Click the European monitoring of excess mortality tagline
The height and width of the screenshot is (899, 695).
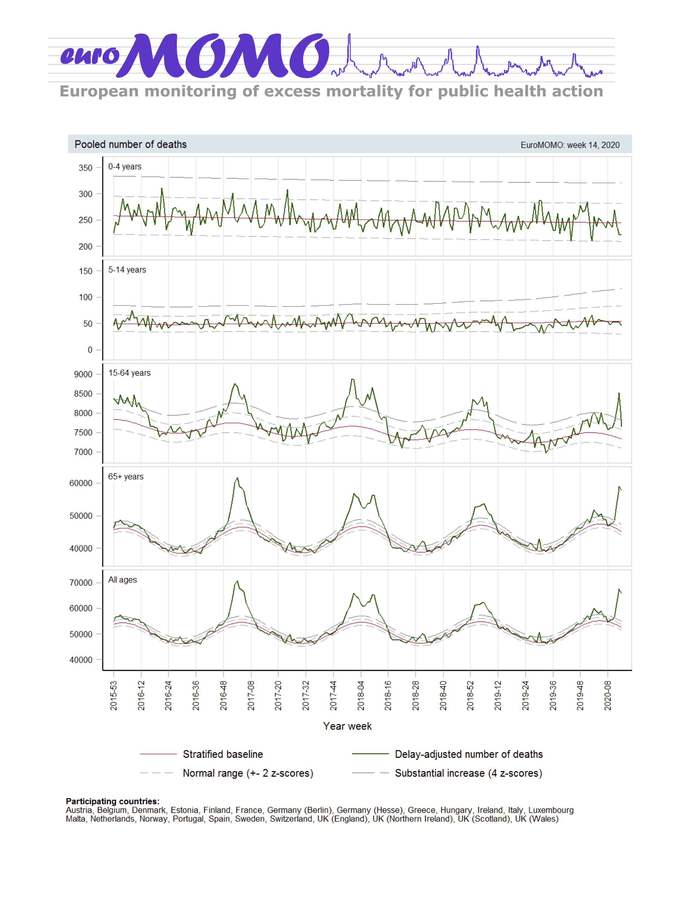pos(331,91)
